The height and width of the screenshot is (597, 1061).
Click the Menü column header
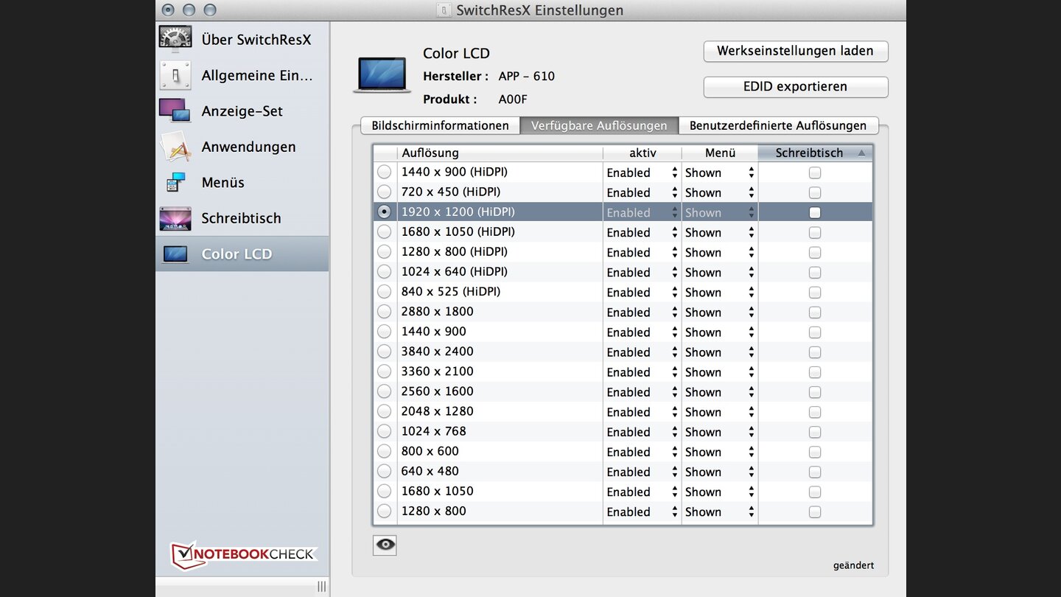pyautogui.click(x=720, y=153)
